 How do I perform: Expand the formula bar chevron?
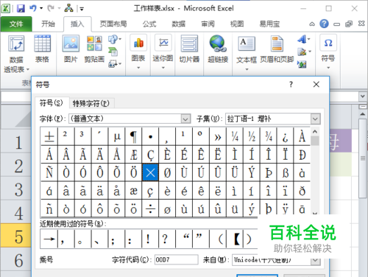tap(363, 96)
